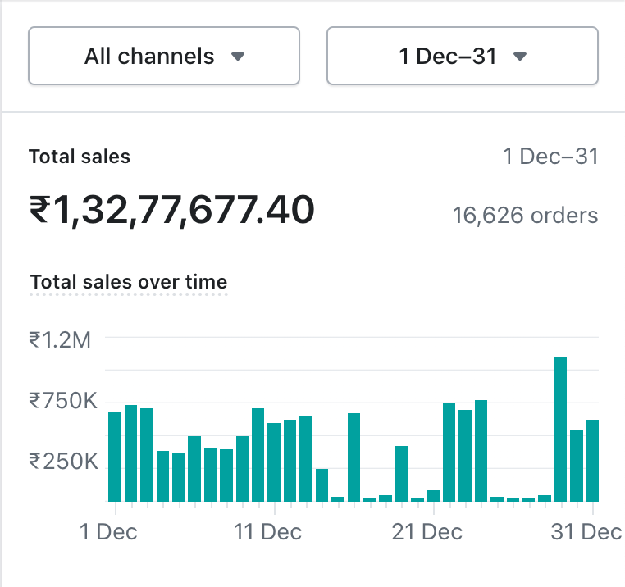Click the ₹1.2M y-axis label
625x587 pixels.
(60, 339)
